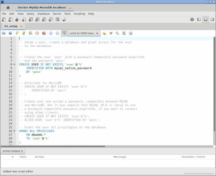Click the statement marker dot on line 26

point(14,131)
